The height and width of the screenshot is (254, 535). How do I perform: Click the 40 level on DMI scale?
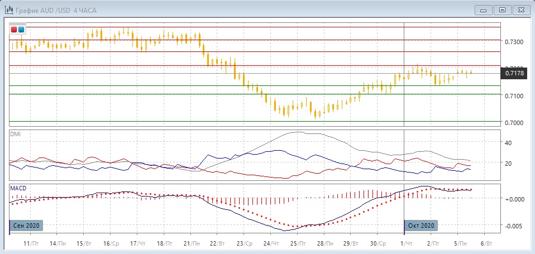coord(508,143)
